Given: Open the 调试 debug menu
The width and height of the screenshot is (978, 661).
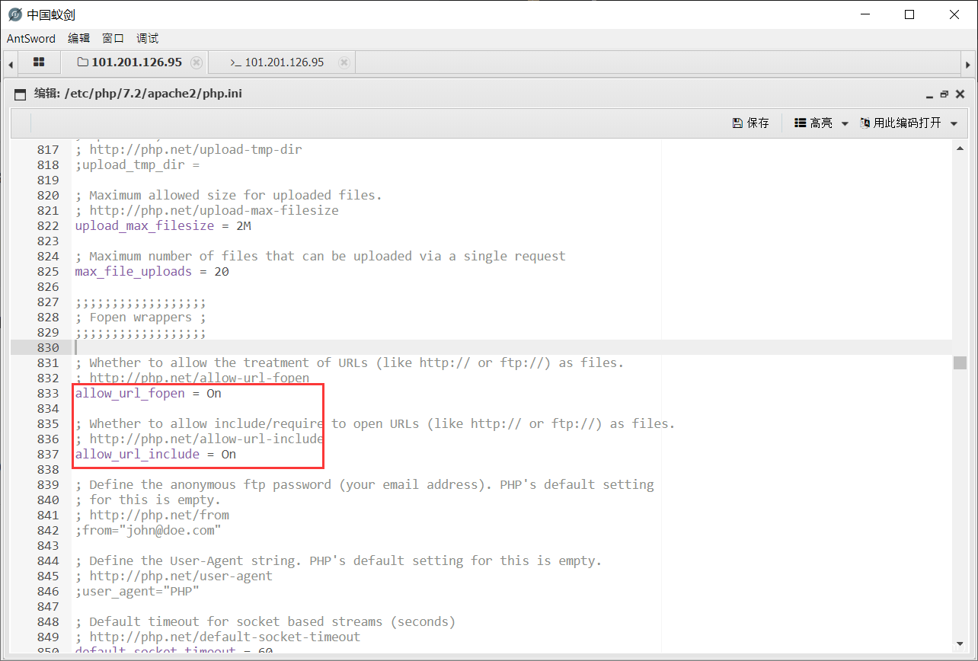Looking at the screenshot, I should pyautogui.click(x=147, y=38).
